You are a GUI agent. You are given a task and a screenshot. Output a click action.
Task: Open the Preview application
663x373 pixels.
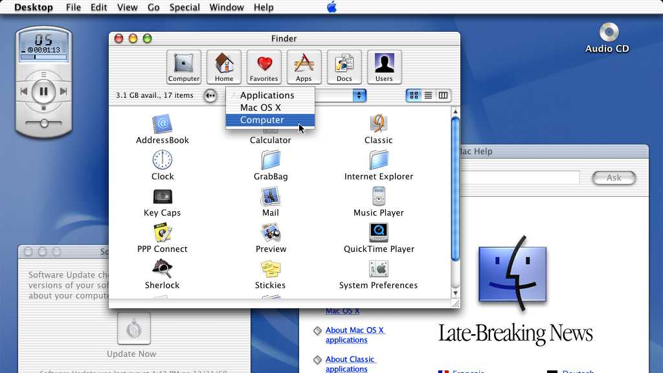271,233
